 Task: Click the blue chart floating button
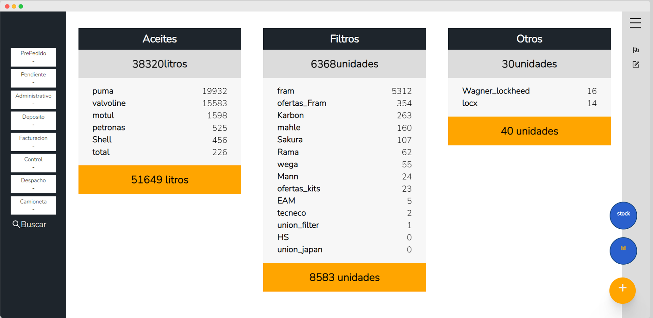pos(623,251)
